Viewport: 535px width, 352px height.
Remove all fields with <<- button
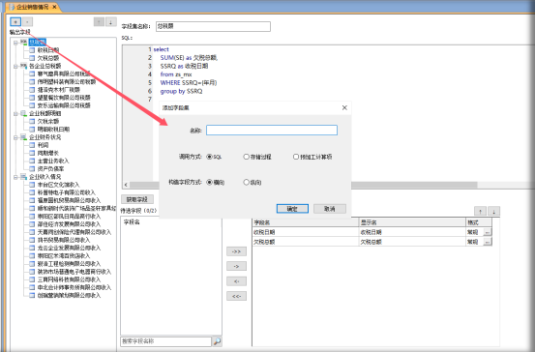pos(236,296)
